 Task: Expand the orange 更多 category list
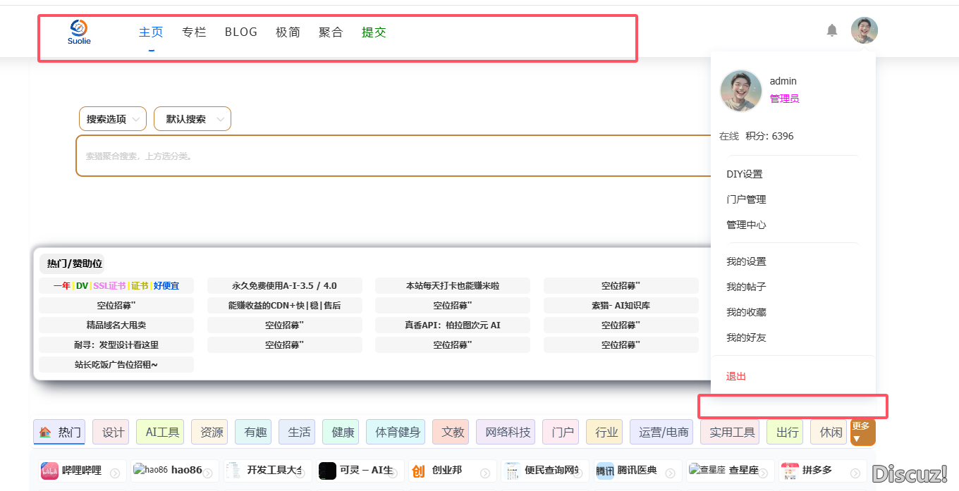point(862,432)
